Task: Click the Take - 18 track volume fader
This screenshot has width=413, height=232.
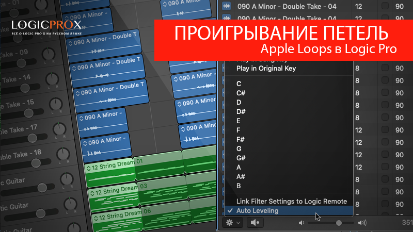Action: click(x=36, y=163)
